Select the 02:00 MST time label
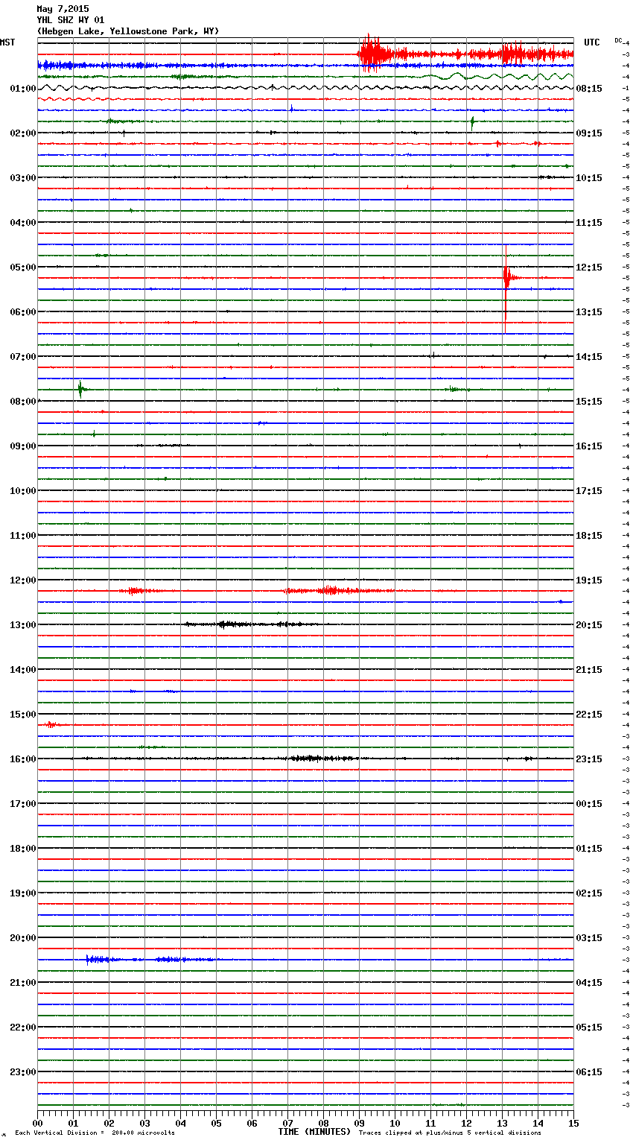The width and height of the screenshot is (633, 1143). coord(23,133)
